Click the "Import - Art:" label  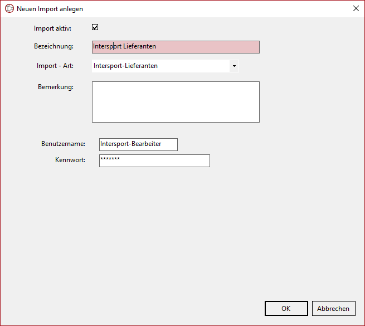55,66
